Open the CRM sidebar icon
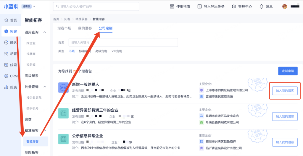 (6, 76)
